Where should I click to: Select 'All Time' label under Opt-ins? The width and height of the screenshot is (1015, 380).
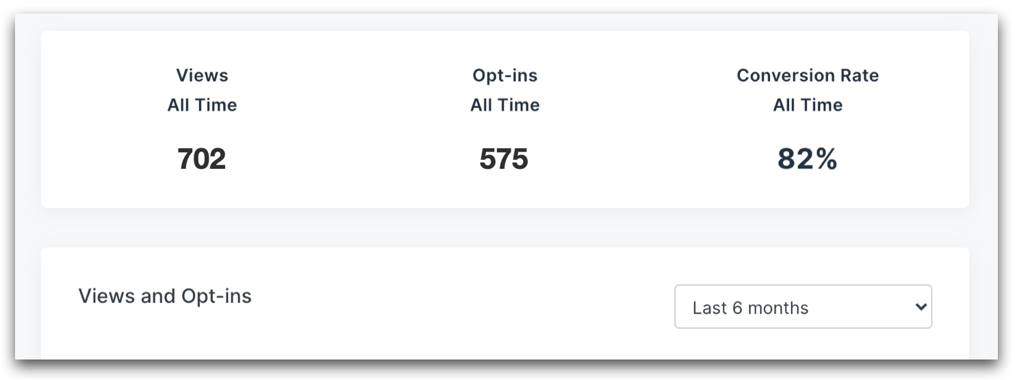coord(505,105)
